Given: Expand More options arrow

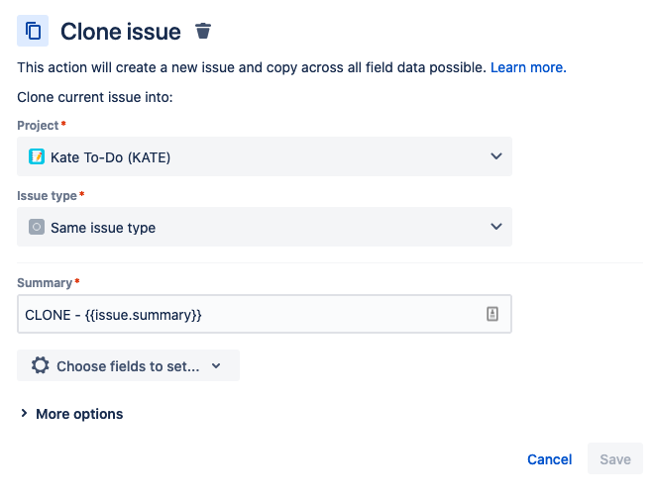Looking at the screenshot, I should click(x=24, y=414).
